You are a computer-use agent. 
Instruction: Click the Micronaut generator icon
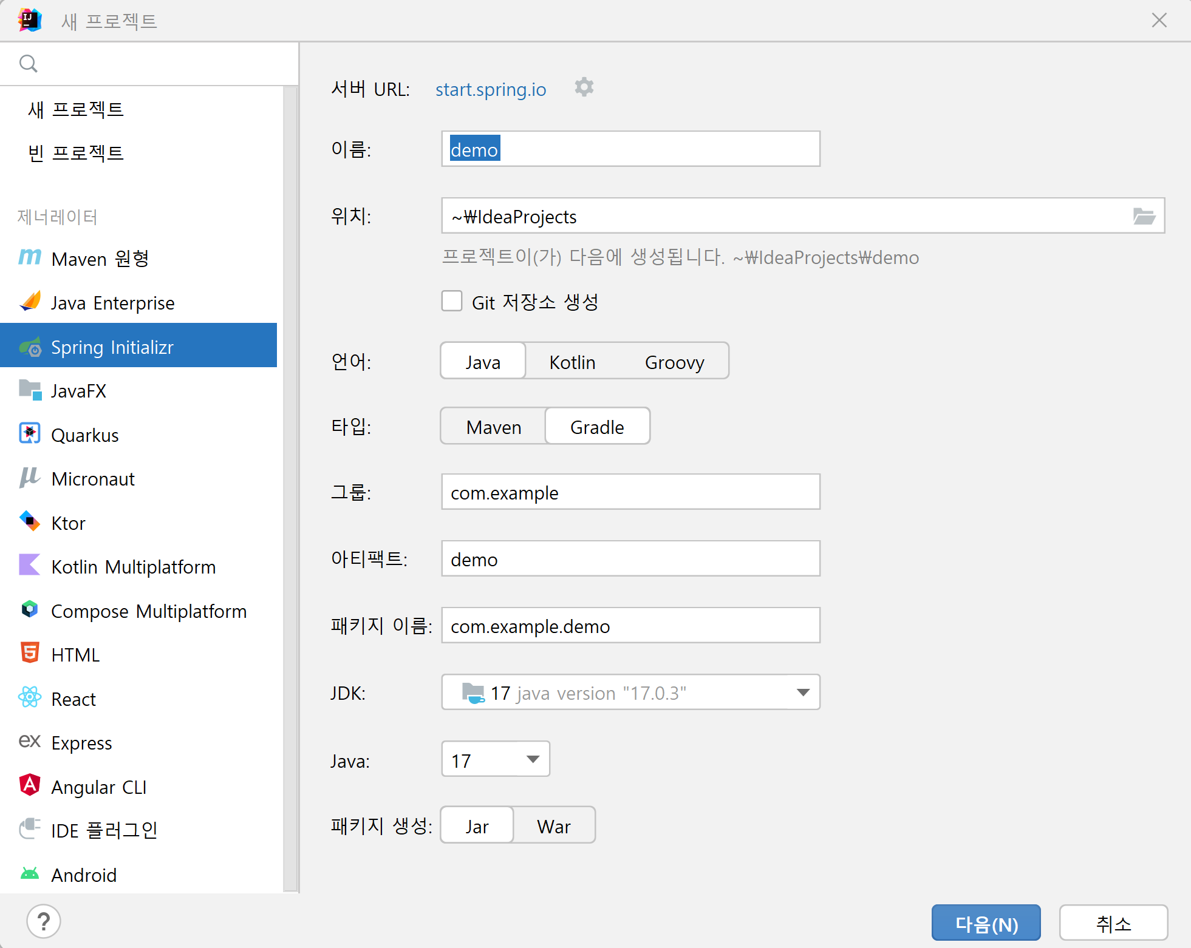pos(30,478)
